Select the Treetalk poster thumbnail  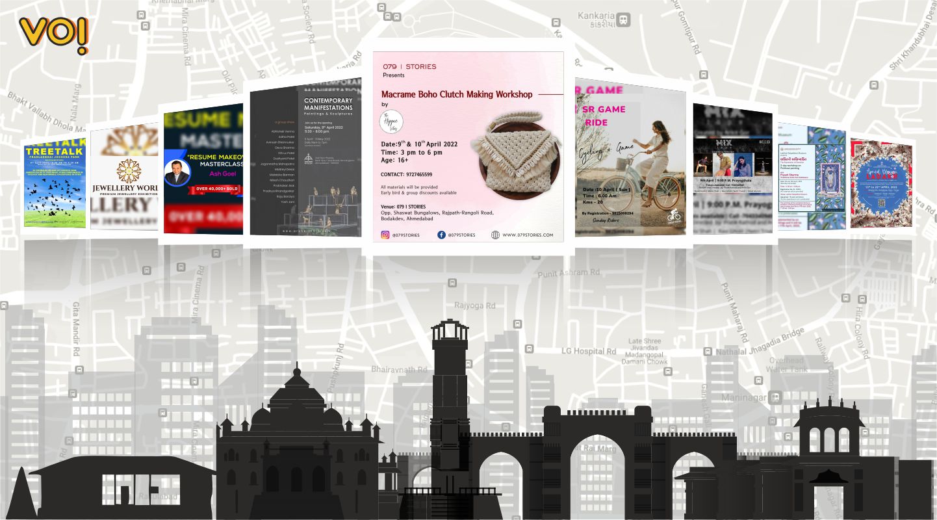point(55,186)
